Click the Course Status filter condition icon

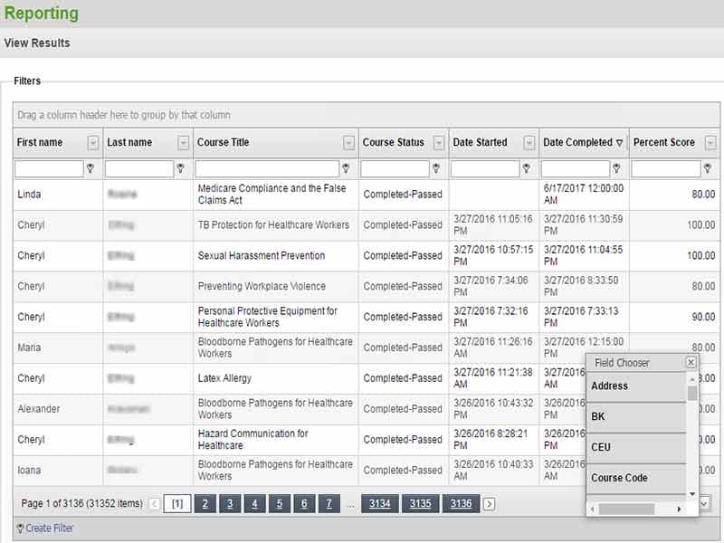[x=436, y=168]
